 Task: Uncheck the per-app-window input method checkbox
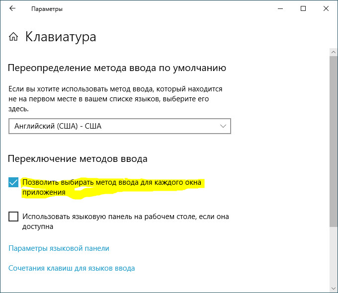tap(13, 183)
